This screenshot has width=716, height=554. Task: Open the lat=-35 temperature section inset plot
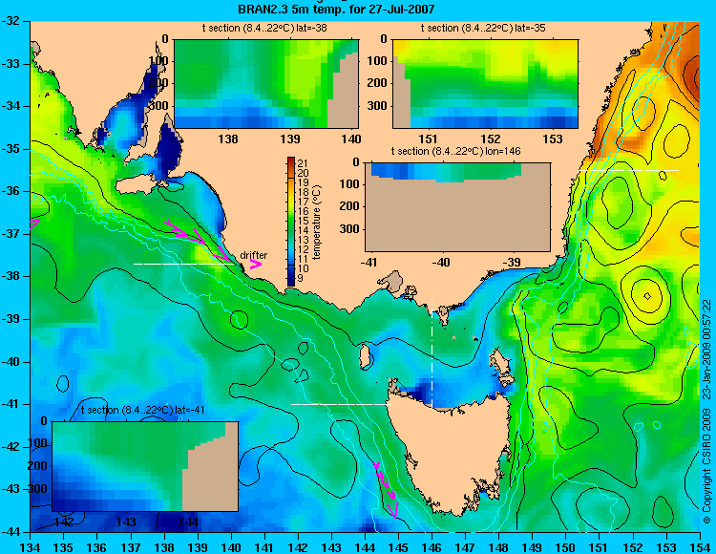tap(485, 84)
